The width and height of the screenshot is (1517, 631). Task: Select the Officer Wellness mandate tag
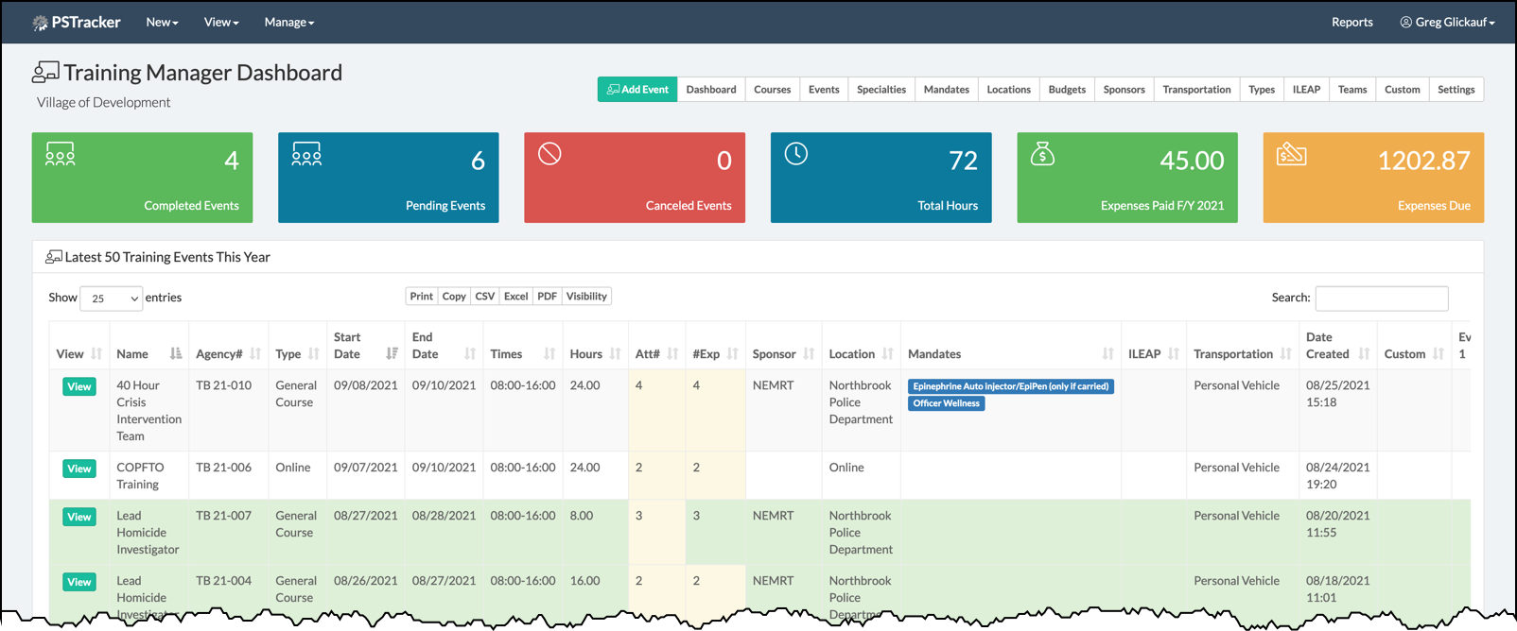[946, 403]
